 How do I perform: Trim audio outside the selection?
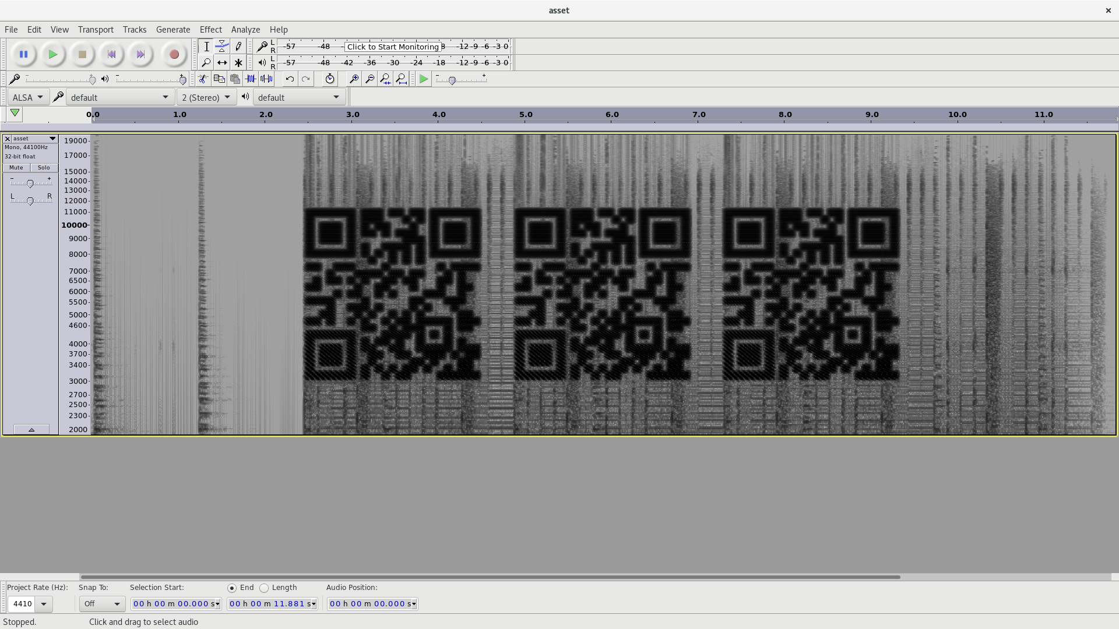click(251, 79)
